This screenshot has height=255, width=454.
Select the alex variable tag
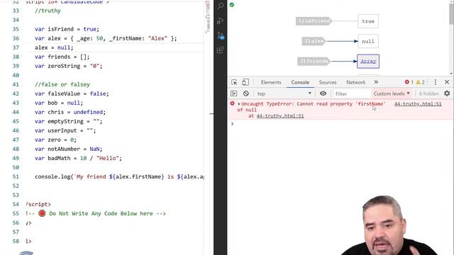(314, 41)
